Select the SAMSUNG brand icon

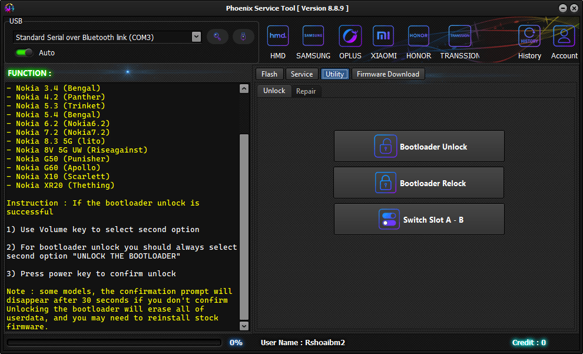(x=313, y=36)
